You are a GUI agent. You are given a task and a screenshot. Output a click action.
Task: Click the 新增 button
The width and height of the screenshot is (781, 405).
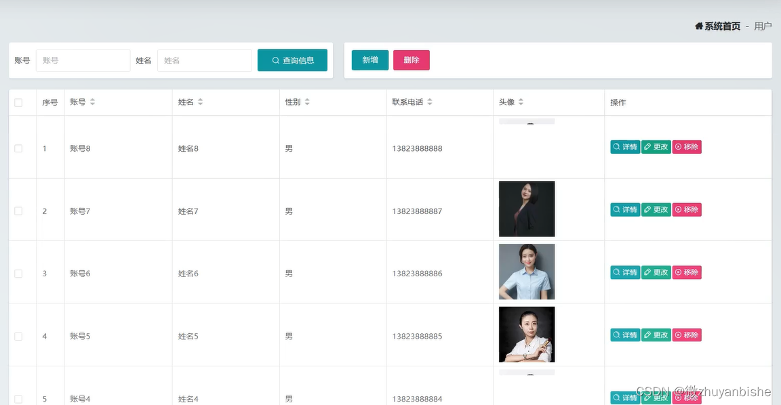370,60
